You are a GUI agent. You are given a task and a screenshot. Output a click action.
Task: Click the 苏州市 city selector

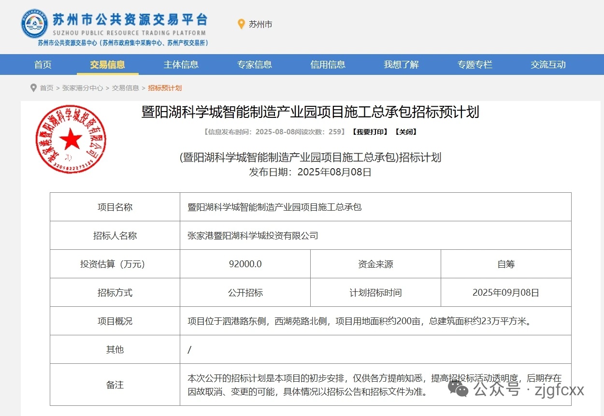tap(260, 24)
